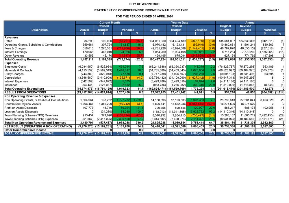
Task: Click 'FOR THE PERIOD ENDED 30 APRIL 2020' heading
Action: click(x=144, y=16)
